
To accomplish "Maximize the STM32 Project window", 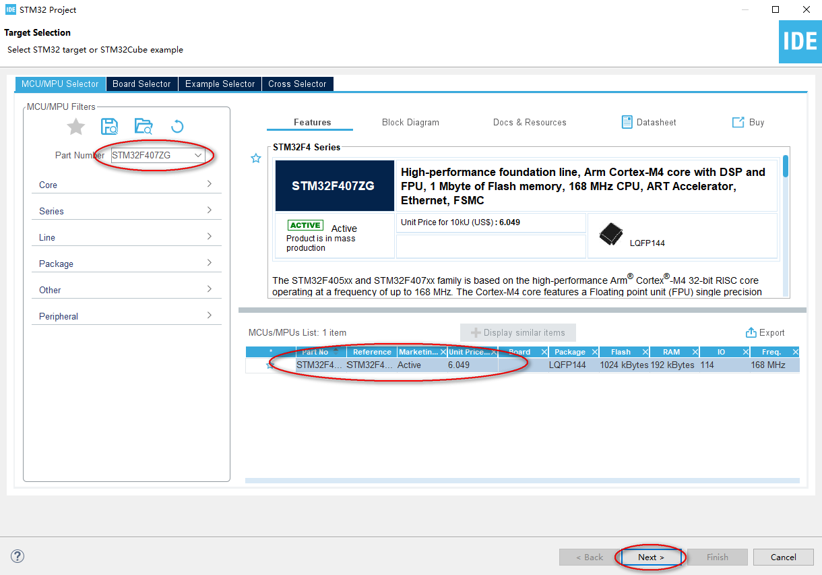I will 776,9.
